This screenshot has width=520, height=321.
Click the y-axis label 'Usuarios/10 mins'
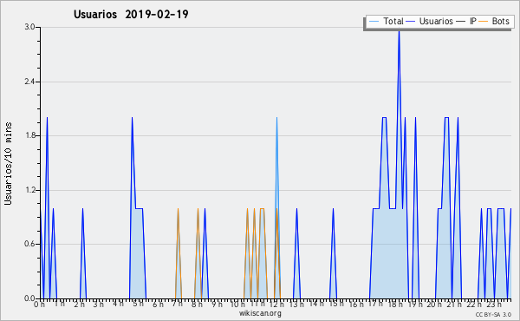pyautogui.click(x=8, y=164)
